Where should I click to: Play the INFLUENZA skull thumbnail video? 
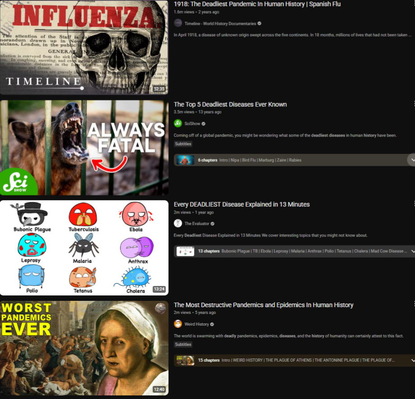click(84, 47)
